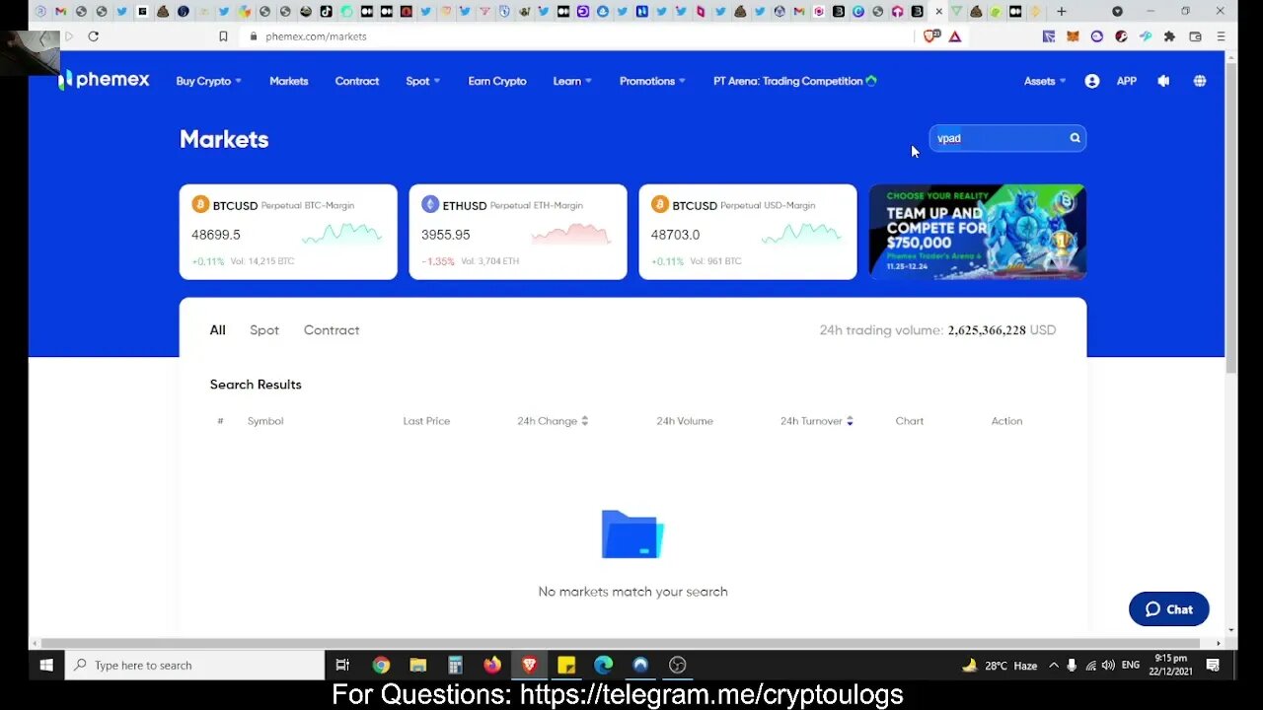
Task: Click the Windows Start button
Action: click(x=45, y=666)
